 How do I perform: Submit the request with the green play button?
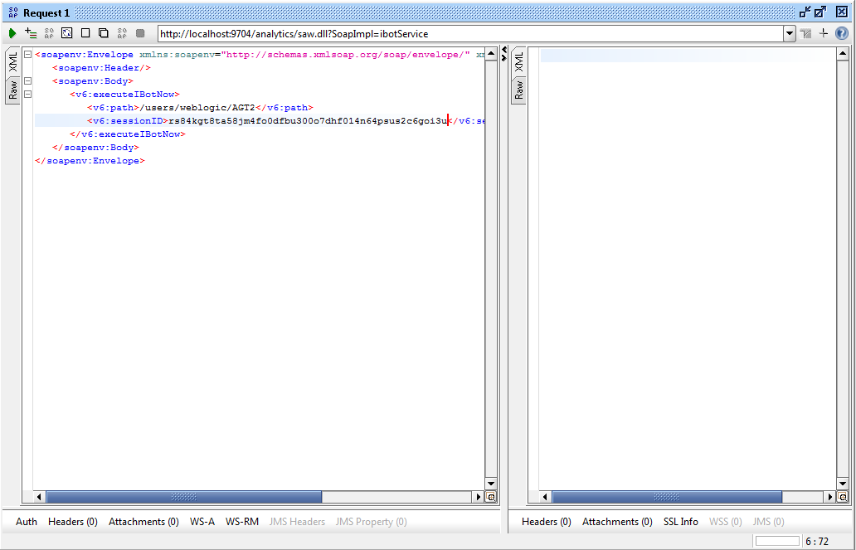coord(12,34)
